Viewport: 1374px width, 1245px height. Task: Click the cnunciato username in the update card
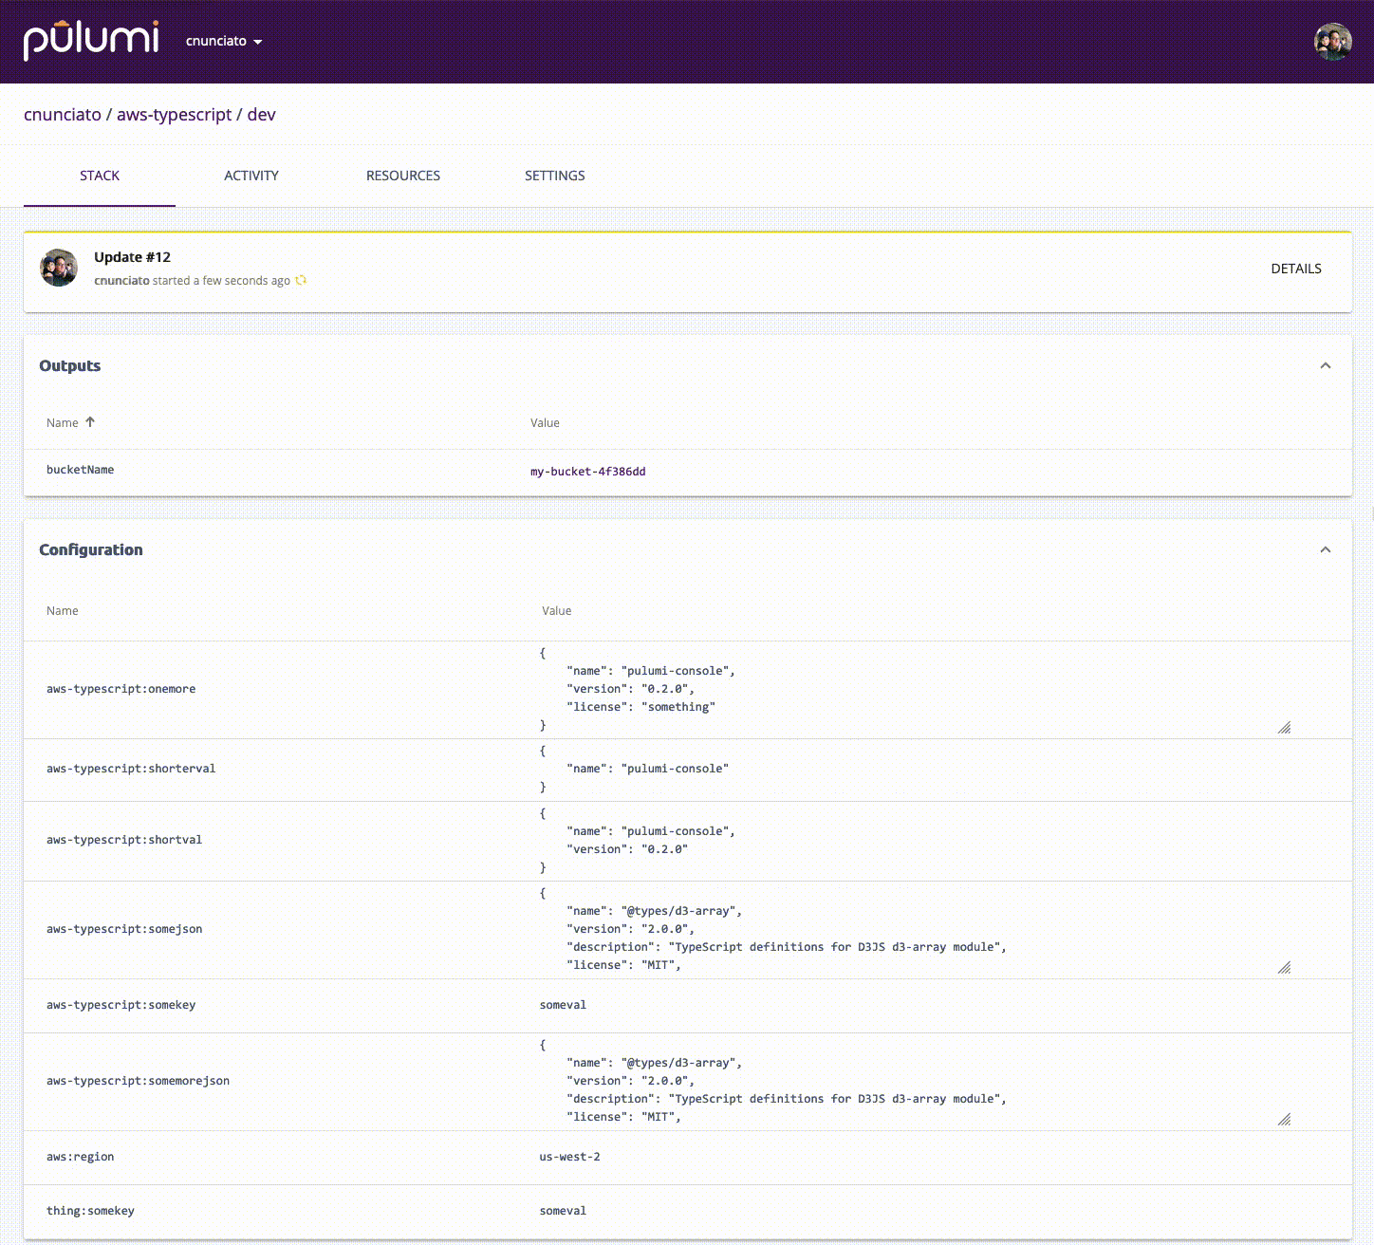(x=121, y=280)
